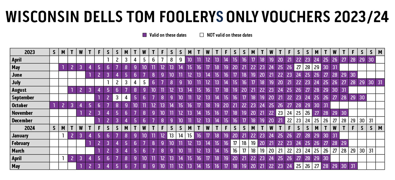This screenshot has height=180, width=395.
Task: Select the 2023 year header cell
Action: [x=30, y=52]
